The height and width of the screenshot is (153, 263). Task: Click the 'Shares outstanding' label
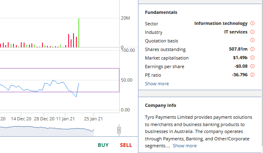pyautogui.click(x=165, y=49)
